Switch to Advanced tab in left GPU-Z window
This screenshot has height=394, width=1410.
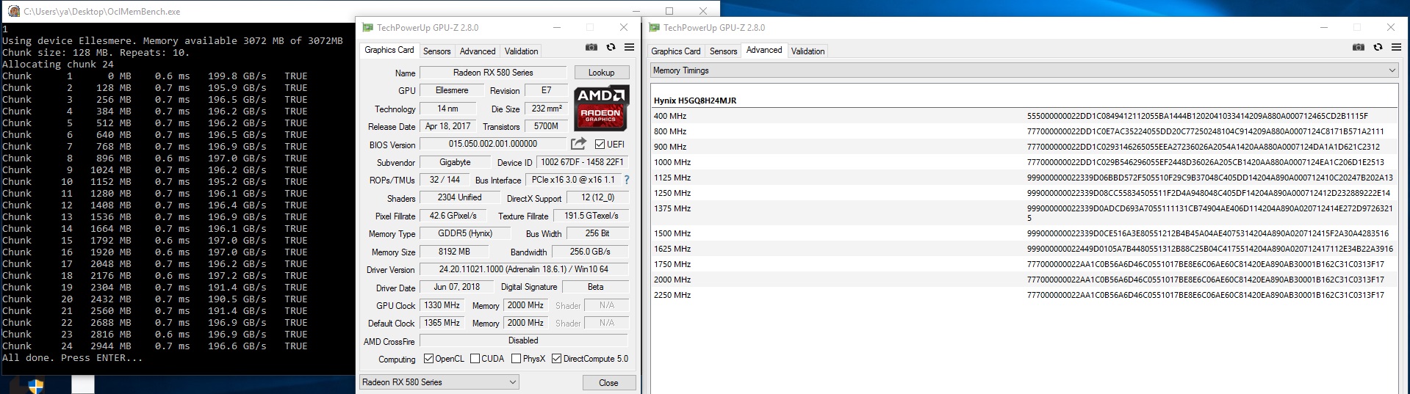point(478,51)
